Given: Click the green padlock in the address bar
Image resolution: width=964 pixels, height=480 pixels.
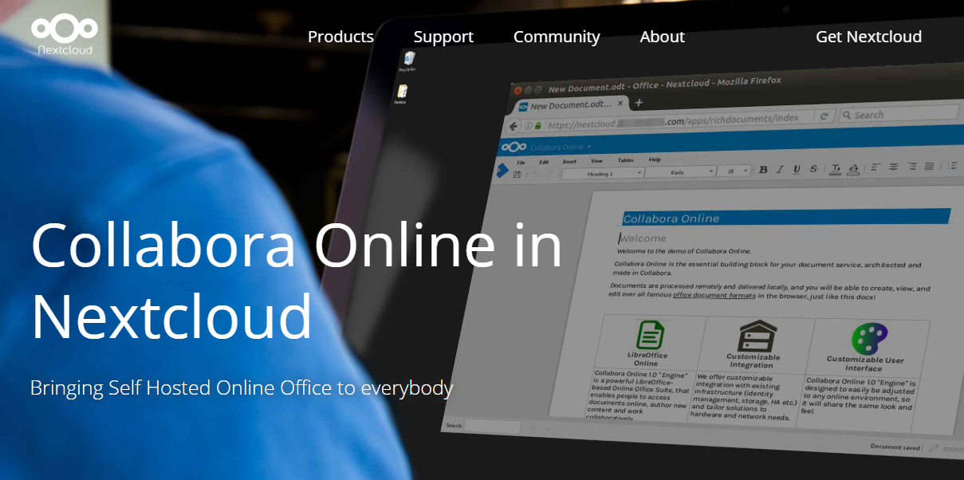Looking at the screenshot, I should coord(538,126).
